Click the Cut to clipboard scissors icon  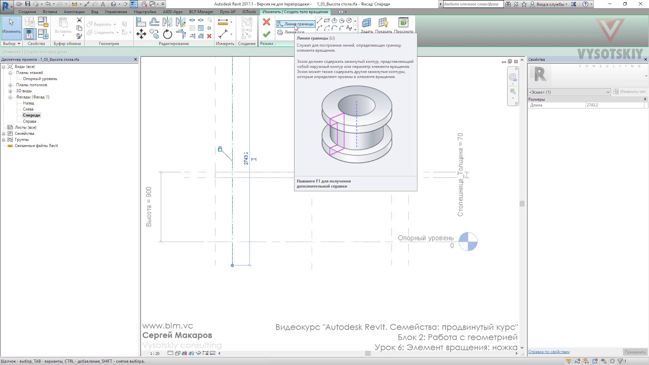click(79, 20)
